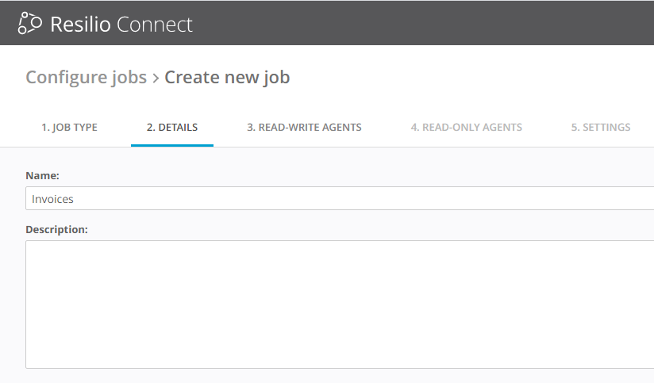
Task: Click the 'Name:' field label
Action: pos(43,174)
